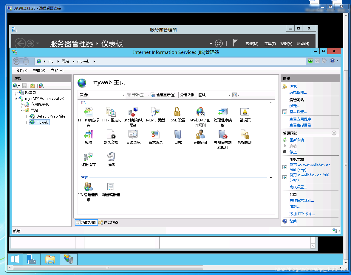Click the save icon in 连接 toolbar

24,86
